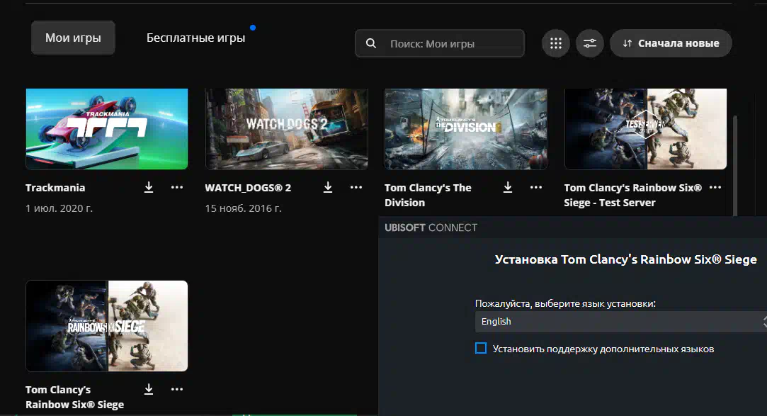Screen dimensions: 767x416
Task: Open the 'Сначала новые' sort dropdown
Action: pyautogui.click(x=671, y=43)
